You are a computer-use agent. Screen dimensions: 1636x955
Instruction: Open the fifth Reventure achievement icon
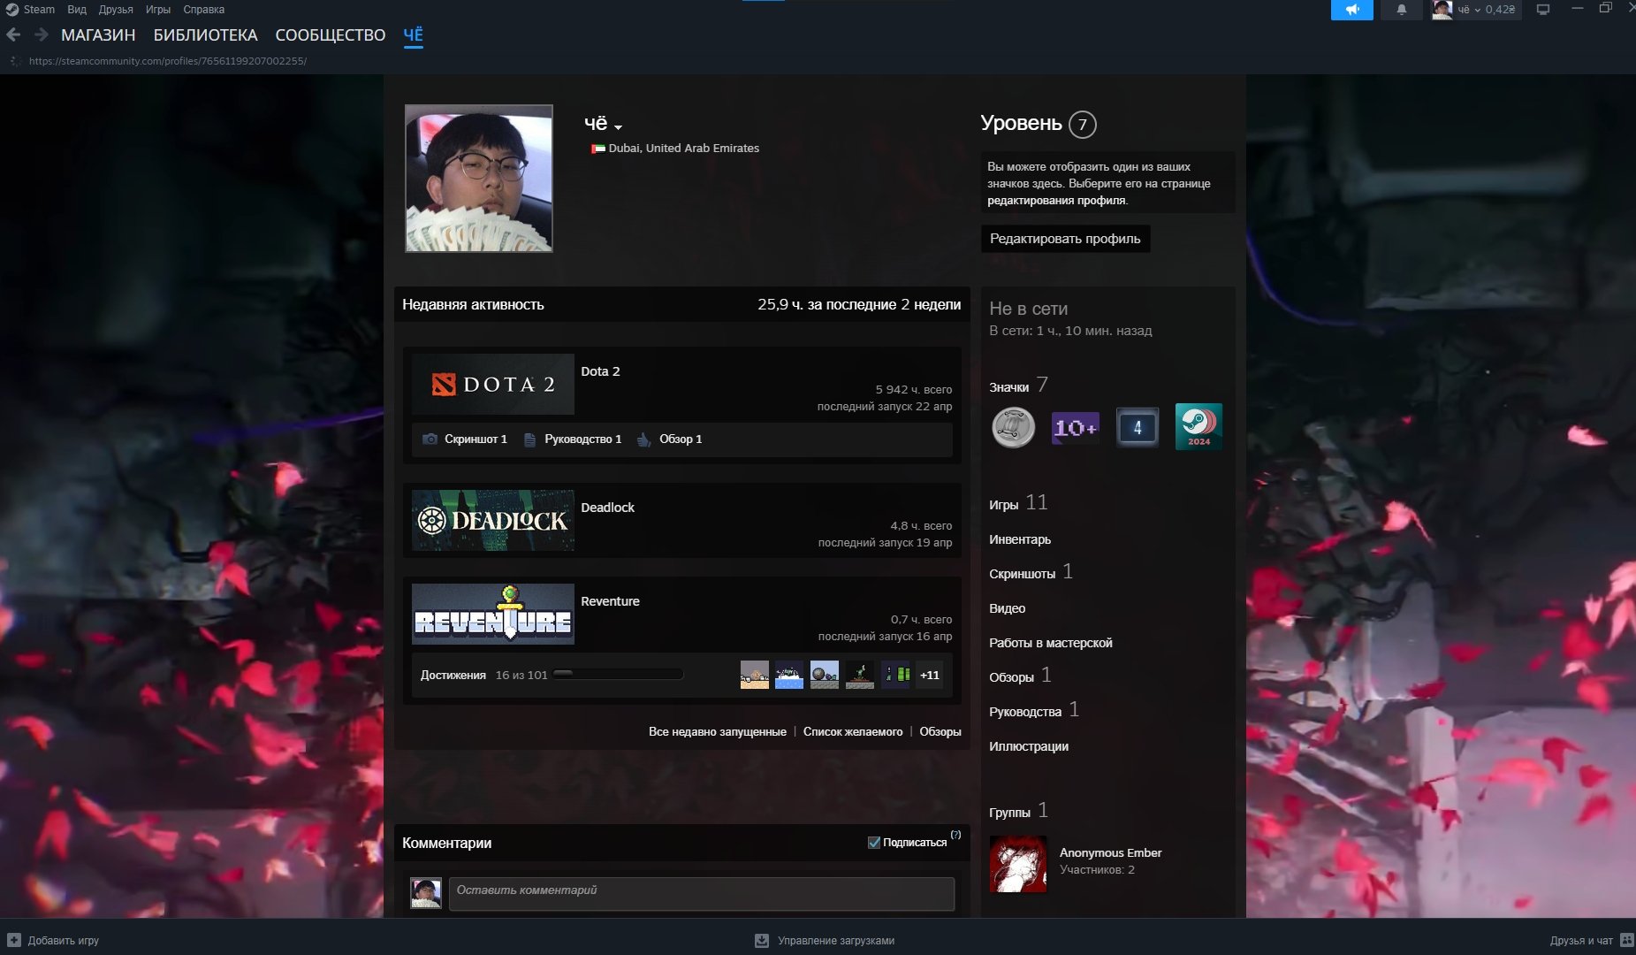tap(895, 675)
